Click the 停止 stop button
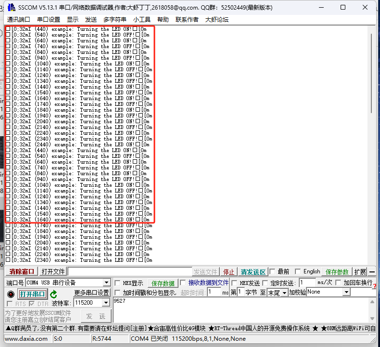Screen dimensions: 380x347 coord(228,272)
